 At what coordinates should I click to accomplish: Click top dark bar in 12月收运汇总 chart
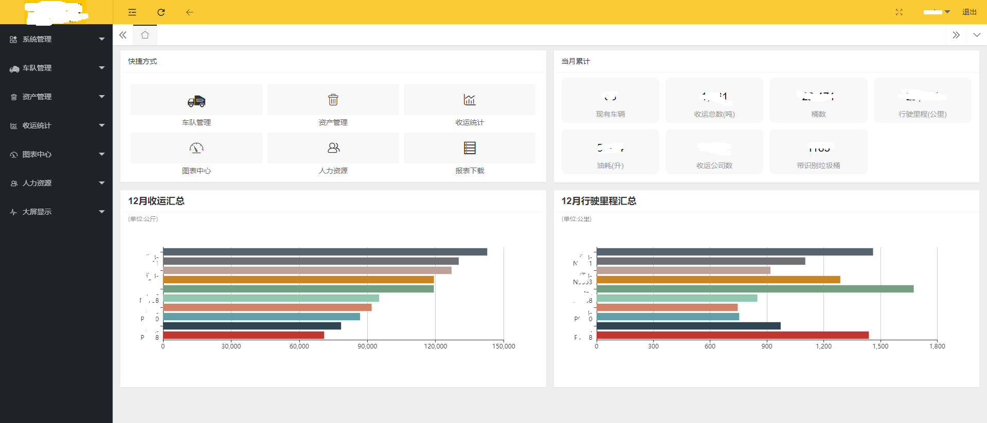(x=325, y=252)
